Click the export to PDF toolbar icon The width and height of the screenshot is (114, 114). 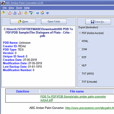point(10,13)
